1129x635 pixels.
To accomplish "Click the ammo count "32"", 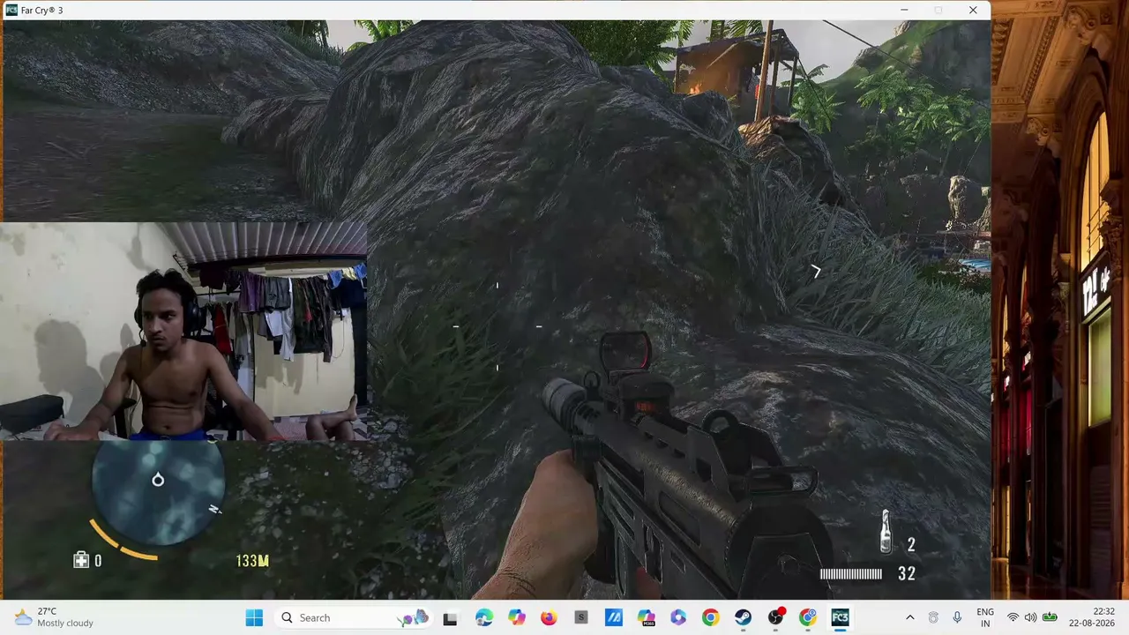I will coord(907,574).
